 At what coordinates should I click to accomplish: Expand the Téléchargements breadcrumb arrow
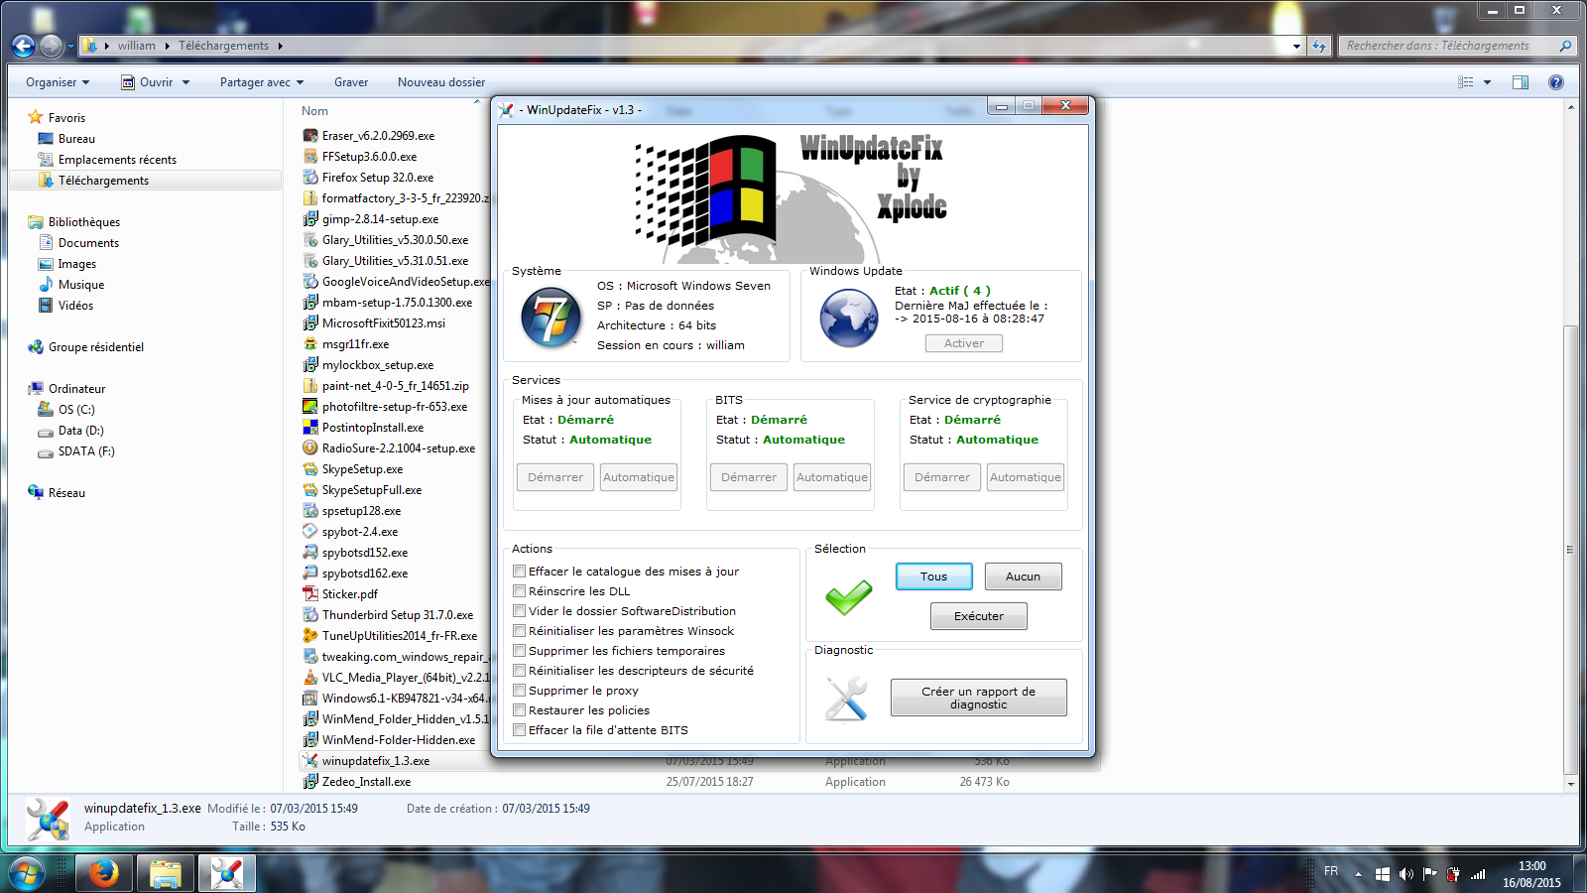click(281, 46)
